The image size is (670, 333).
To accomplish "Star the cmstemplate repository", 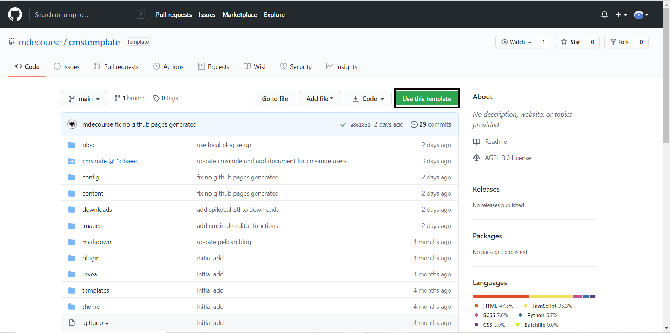I will pyautogui.click(x=570, y=42).
